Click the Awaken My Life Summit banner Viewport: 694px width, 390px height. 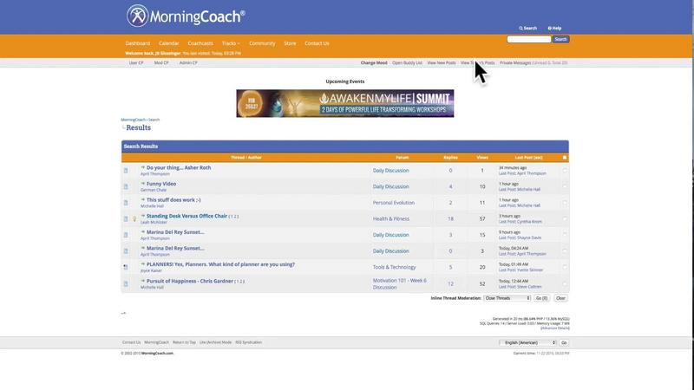pos(344,103)
